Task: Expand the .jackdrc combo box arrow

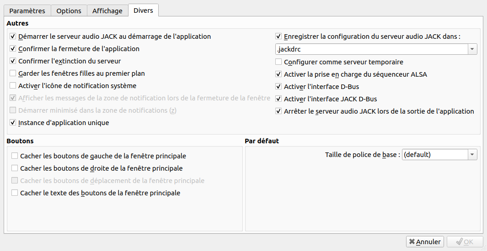Action: point(472,49)
